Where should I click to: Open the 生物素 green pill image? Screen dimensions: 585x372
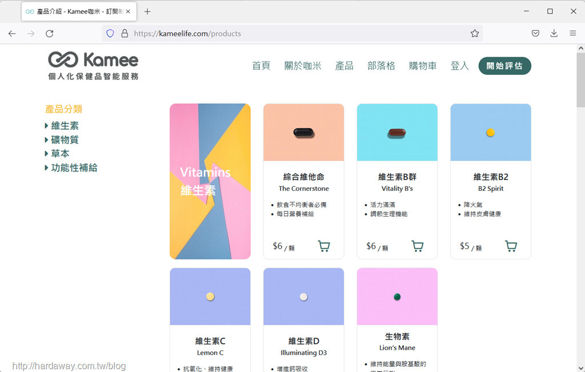(397, 297)
